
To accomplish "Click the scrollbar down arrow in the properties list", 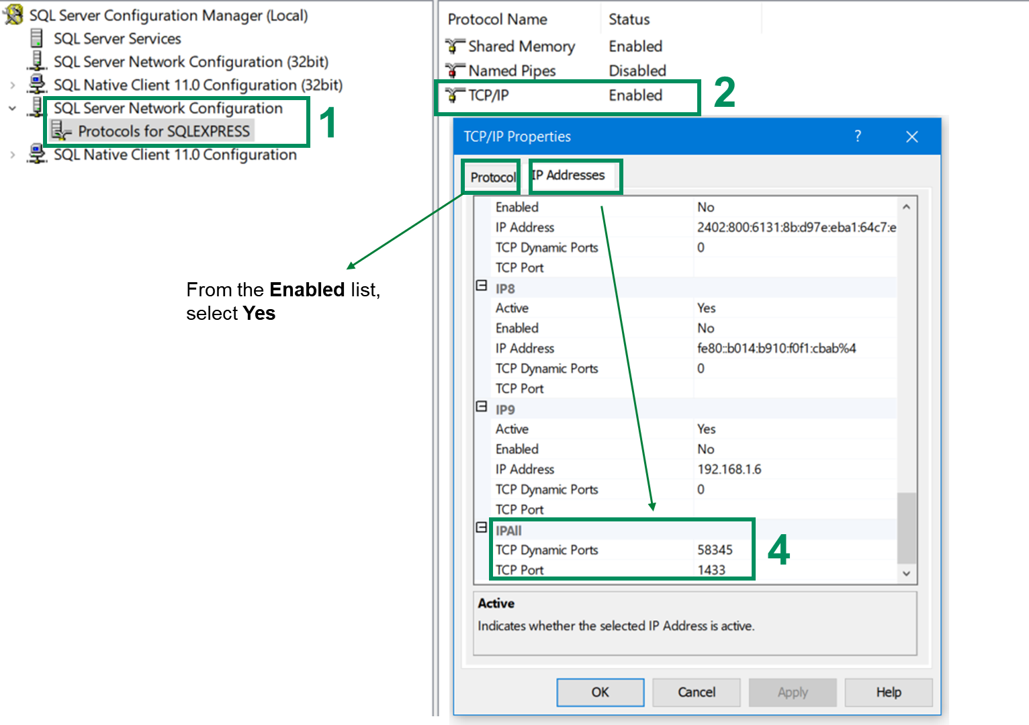I will 907,573.
